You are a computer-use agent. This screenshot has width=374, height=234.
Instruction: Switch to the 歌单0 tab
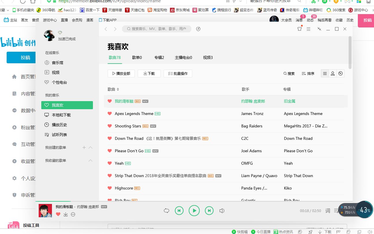click(137, 57)
